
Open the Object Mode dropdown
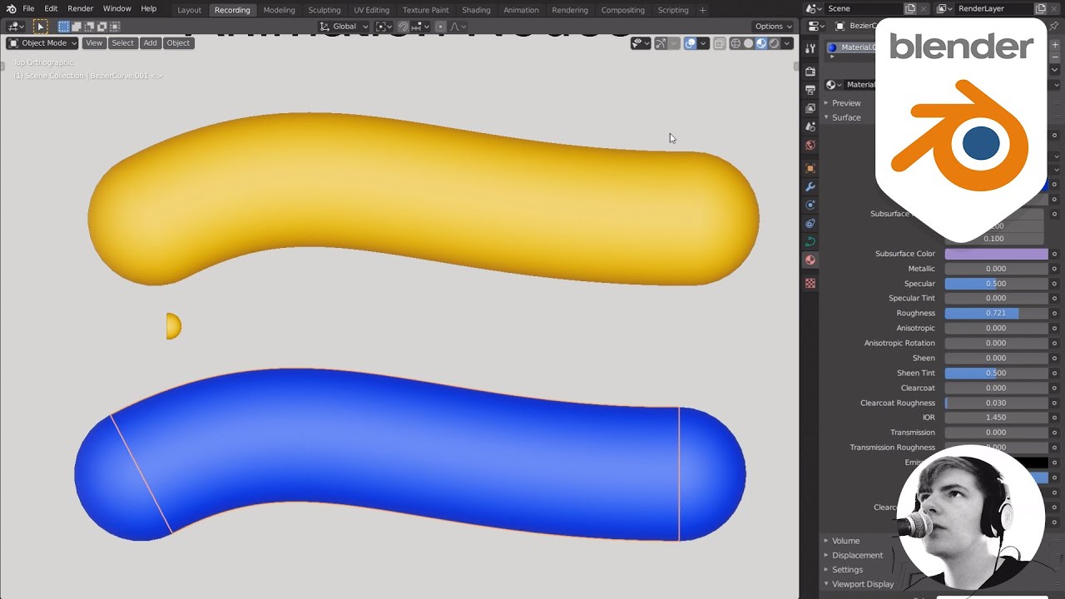click(42, 43)
